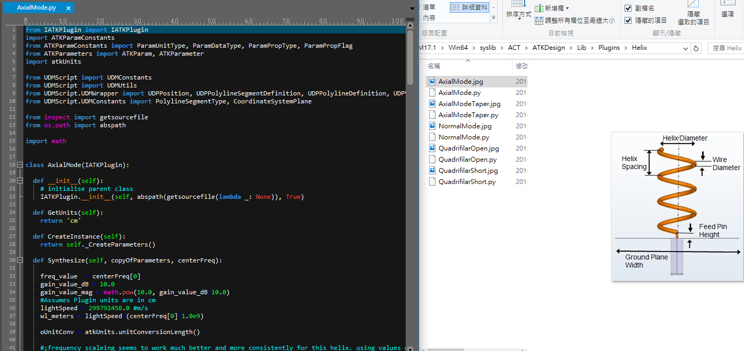Select the 清單 list view layout
The height and width of the screenshot is (351, 744).
click(x=429, y=7)
